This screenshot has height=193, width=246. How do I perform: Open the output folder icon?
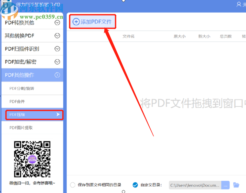[236, 185]
